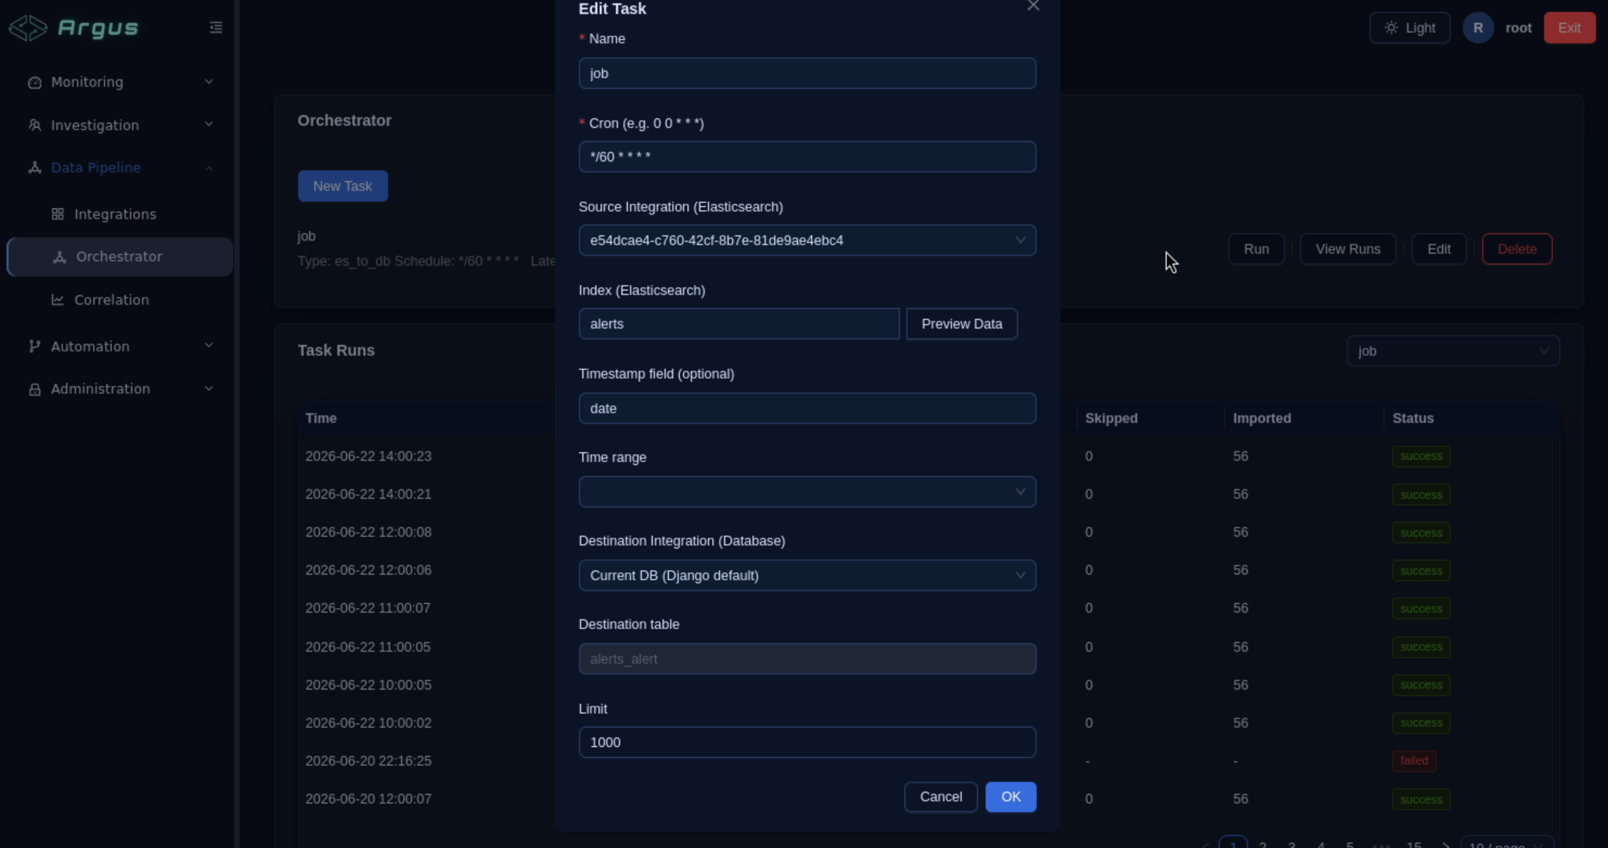Open the Administration menu item
Screen dimensions: 1608x848
click(x=120, y=389)
